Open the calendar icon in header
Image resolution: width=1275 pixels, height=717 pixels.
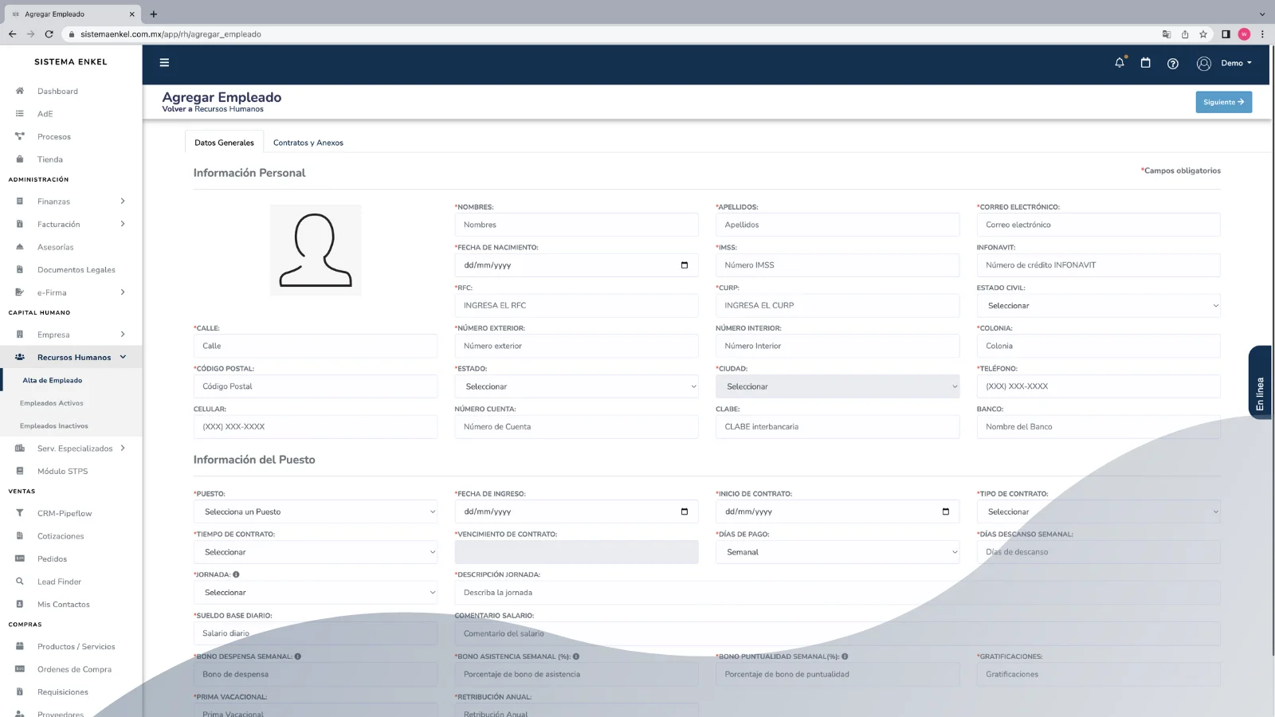pos(1145,63)
